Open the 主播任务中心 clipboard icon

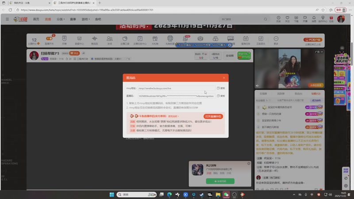tap(140, 40)
